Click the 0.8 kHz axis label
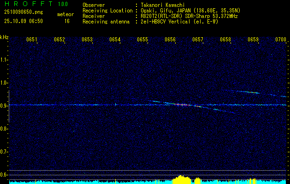 (x=4, y=129)
